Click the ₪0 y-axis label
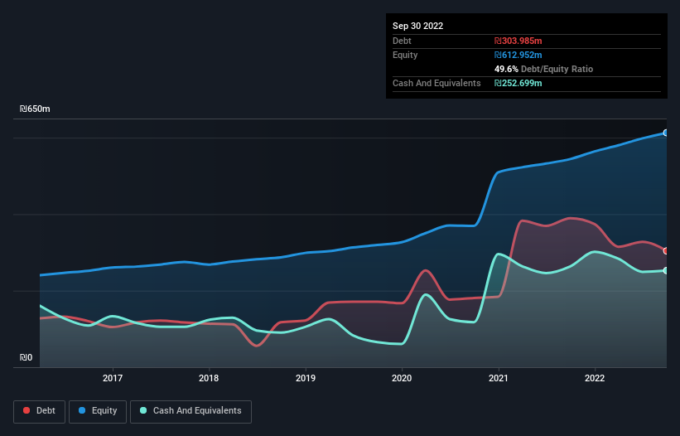 26,357
